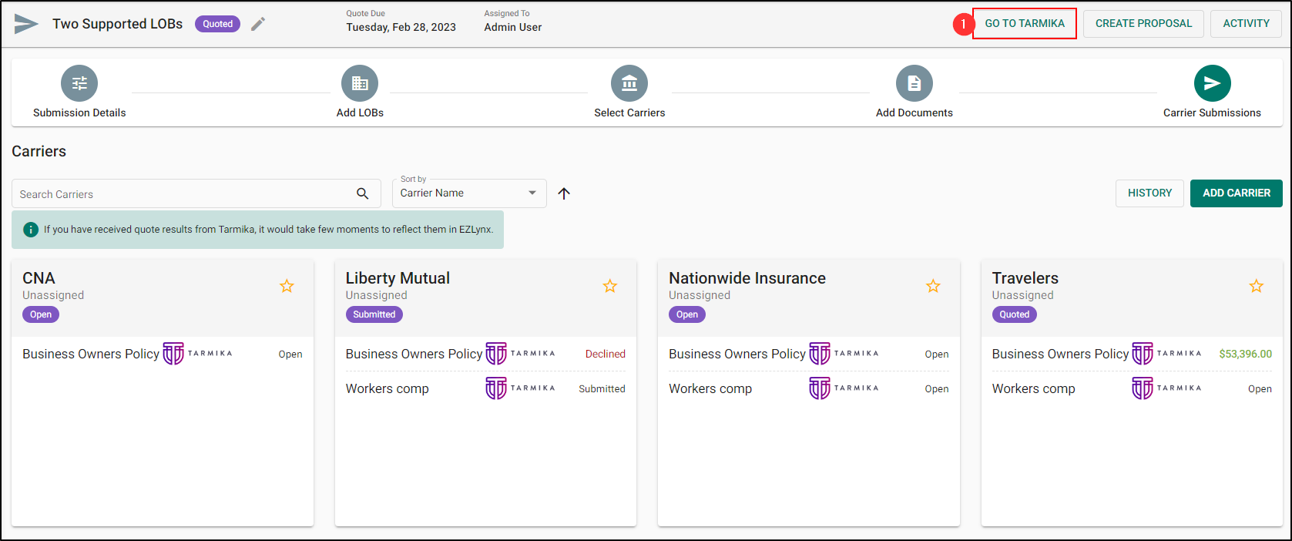Image resolution: width=1292 pixels, height=541 pixels.
Task: Focus the Search Carriers field
Action: [196, 193]
